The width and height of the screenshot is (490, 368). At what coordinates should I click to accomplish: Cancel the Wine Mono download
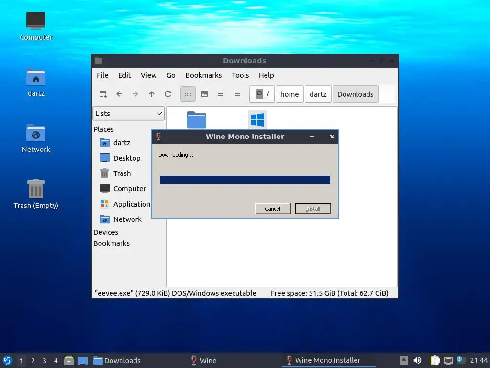(x=272, y=209)
